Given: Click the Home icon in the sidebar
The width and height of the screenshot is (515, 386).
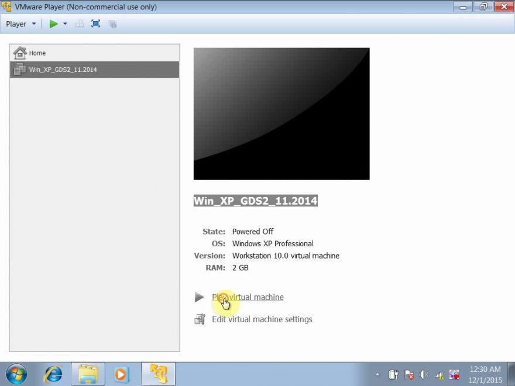Looking at the screenshot, I should [x=20, y=53].
